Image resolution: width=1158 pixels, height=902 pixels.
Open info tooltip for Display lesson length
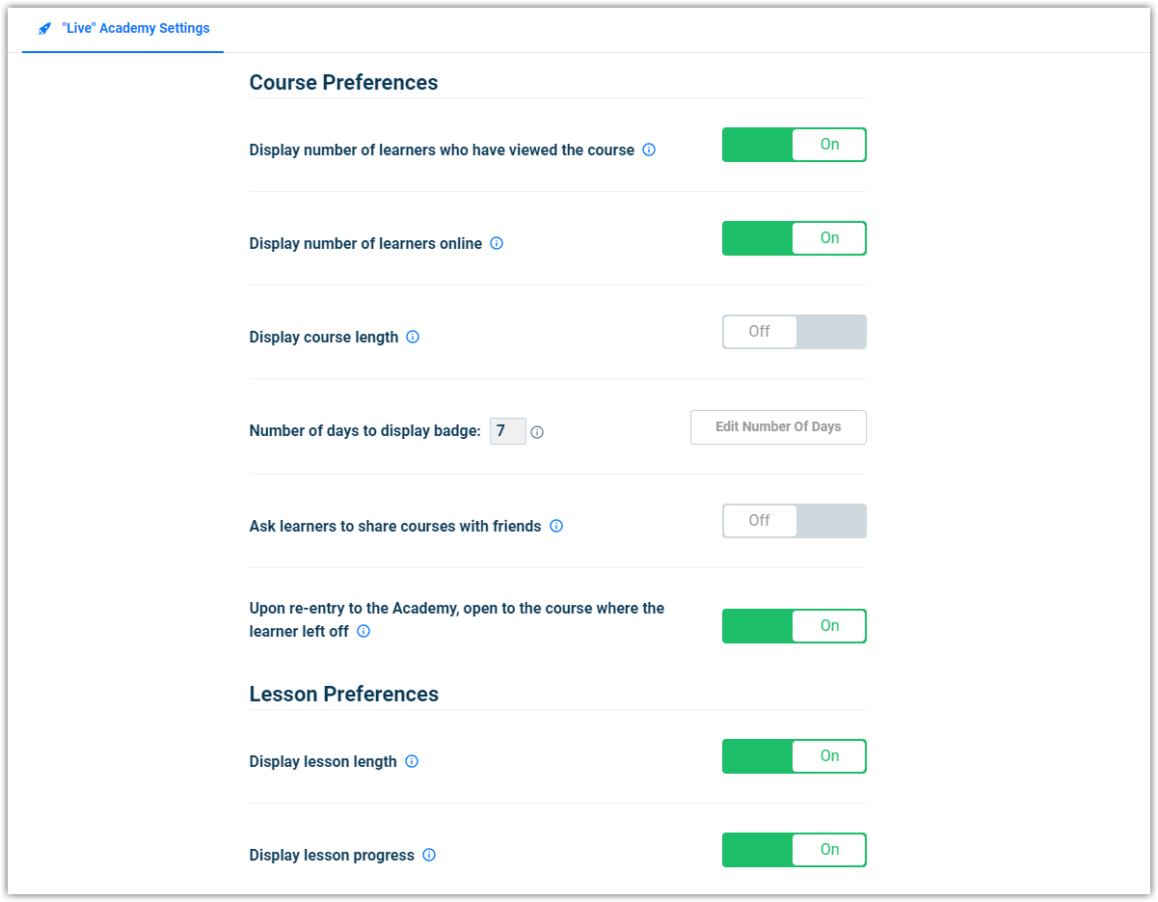click(412, 761)
